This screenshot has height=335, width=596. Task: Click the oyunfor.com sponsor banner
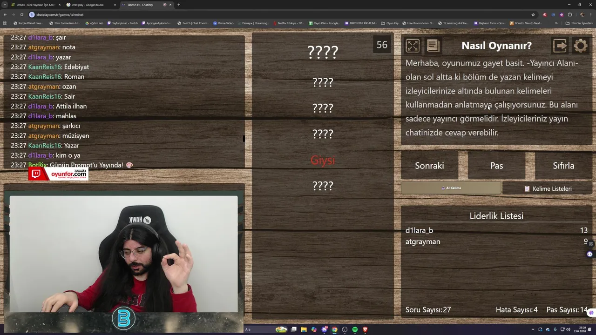(58, 174)
